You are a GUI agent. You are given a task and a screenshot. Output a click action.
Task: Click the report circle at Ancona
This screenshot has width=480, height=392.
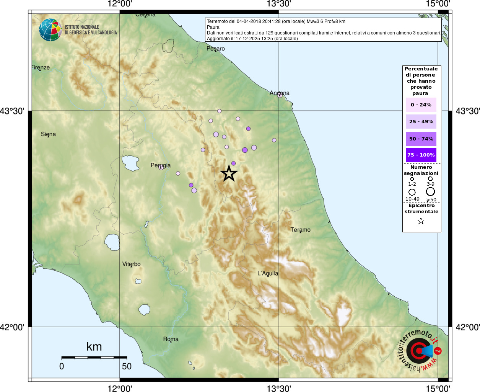tap(280, 95)
